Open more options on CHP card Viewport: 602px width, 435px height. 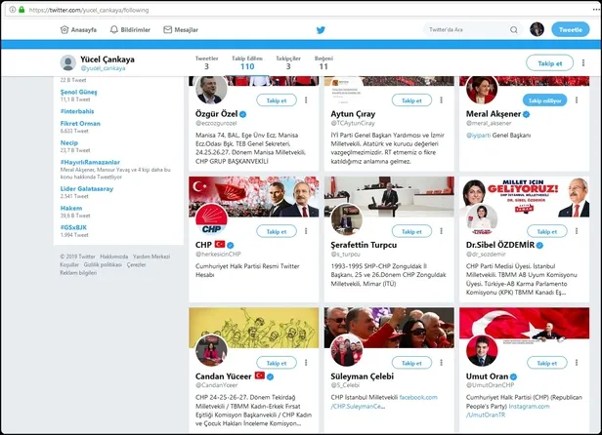(x=306, y=231)
